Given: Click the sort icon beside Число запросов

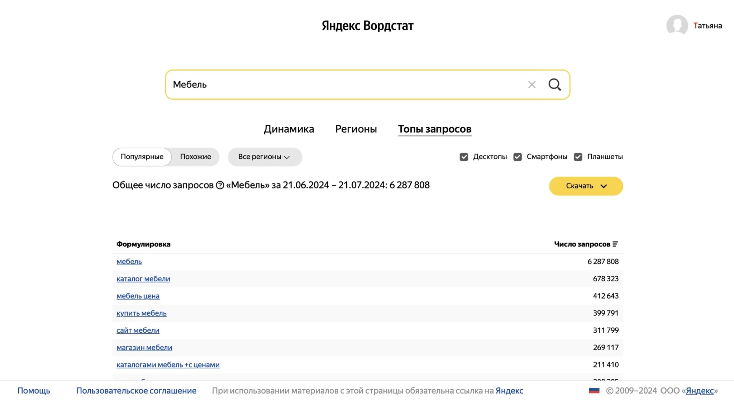Looking at the screenshot, I should 615,244.
